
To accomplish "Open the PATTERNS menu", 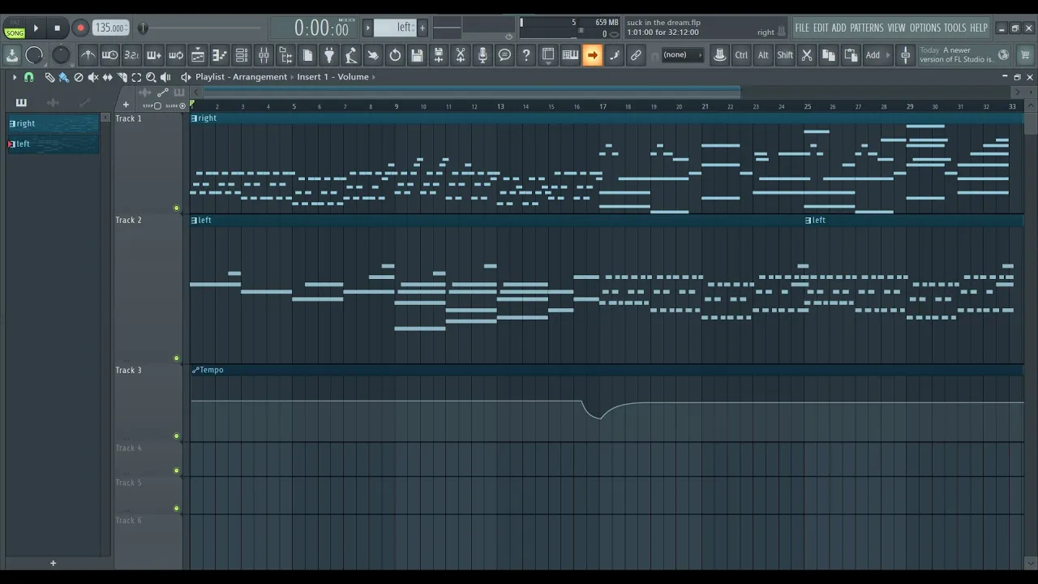I will (x=866, y=28).
